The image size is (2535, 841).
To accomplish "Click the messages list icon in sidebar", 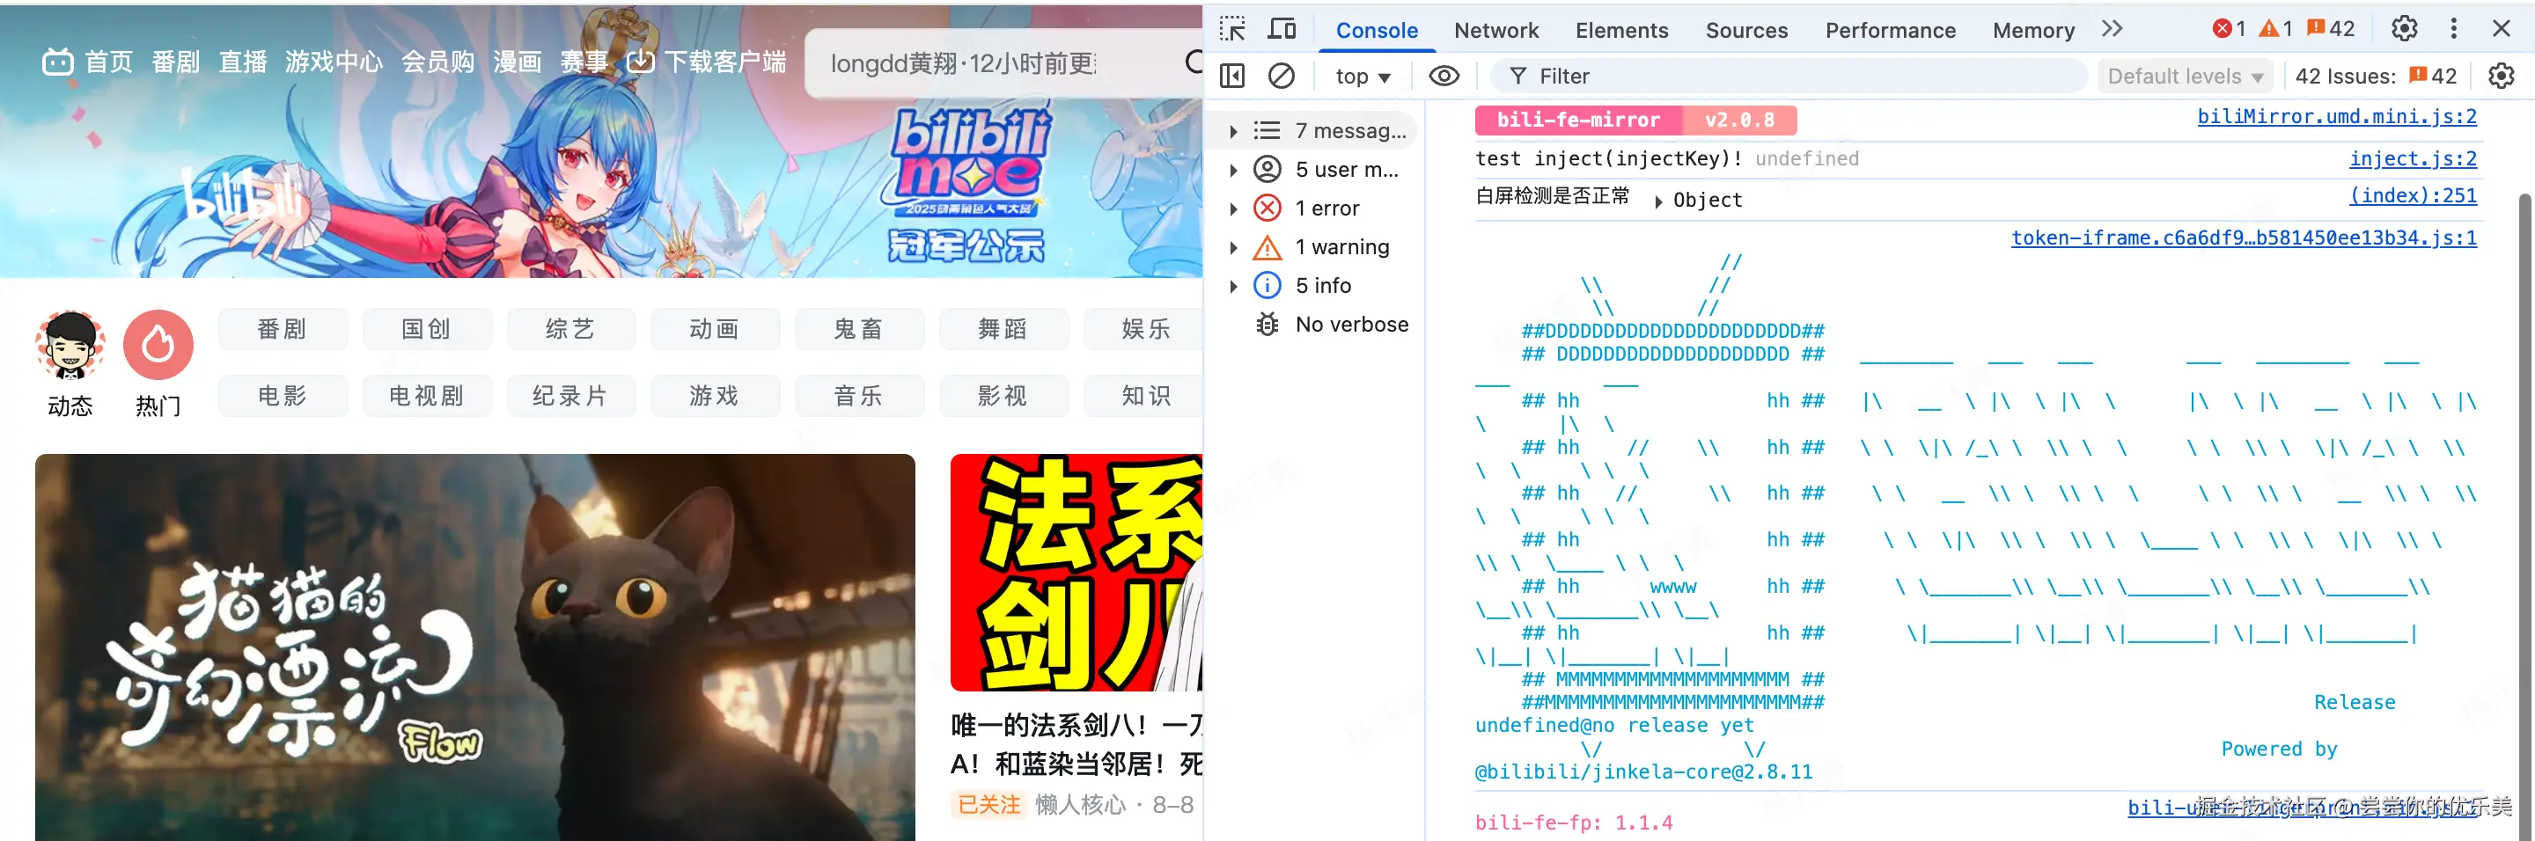I will [1267, 131].
